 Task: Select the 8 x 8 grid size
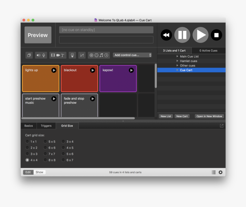[x=45, y=160]
